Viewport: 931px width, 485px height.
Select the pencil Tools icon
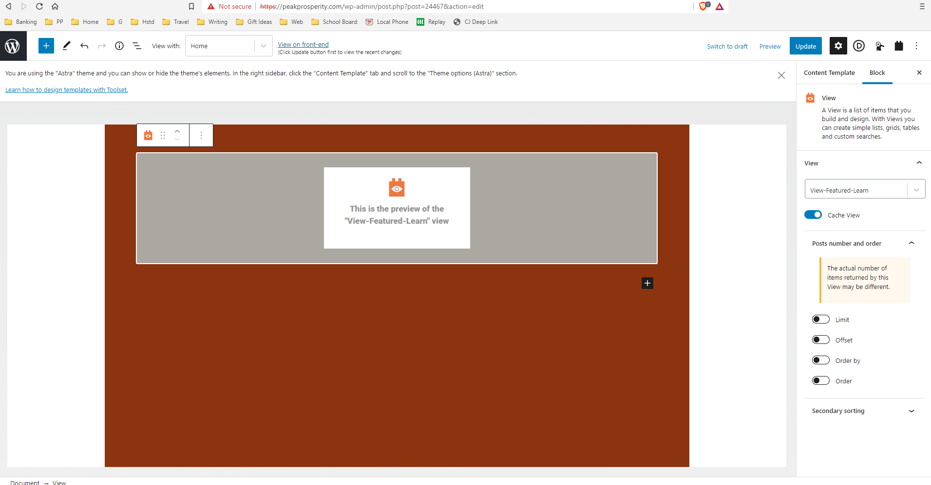(x=67, y=46)
